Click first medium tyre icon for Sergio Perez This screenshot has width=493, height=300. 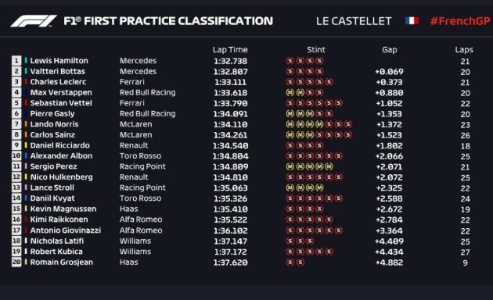coord(290,166)
